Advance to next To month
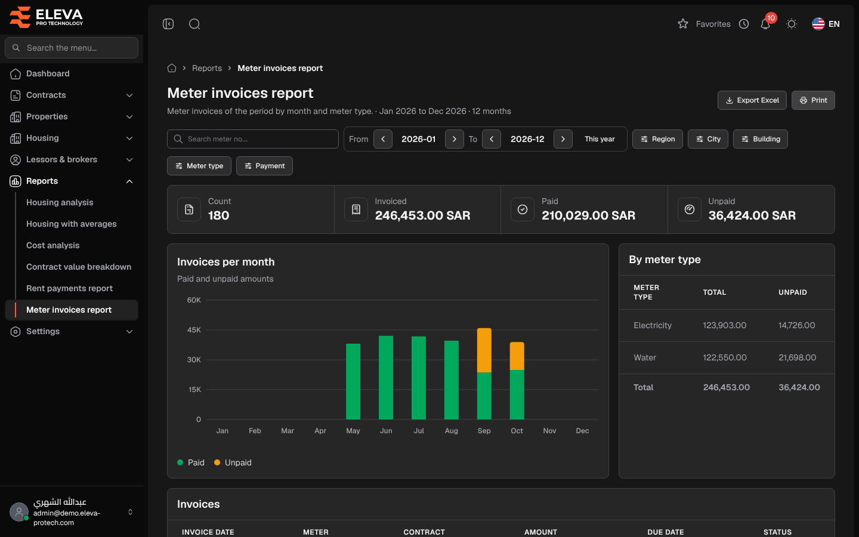The image size is (859, 537). (563, 139)
